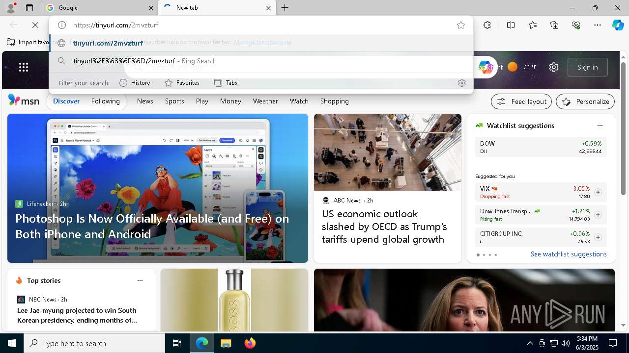Open the Favorites list icon
The width and height of the screenshot is (629, 353).
click(x=533, y=25)
